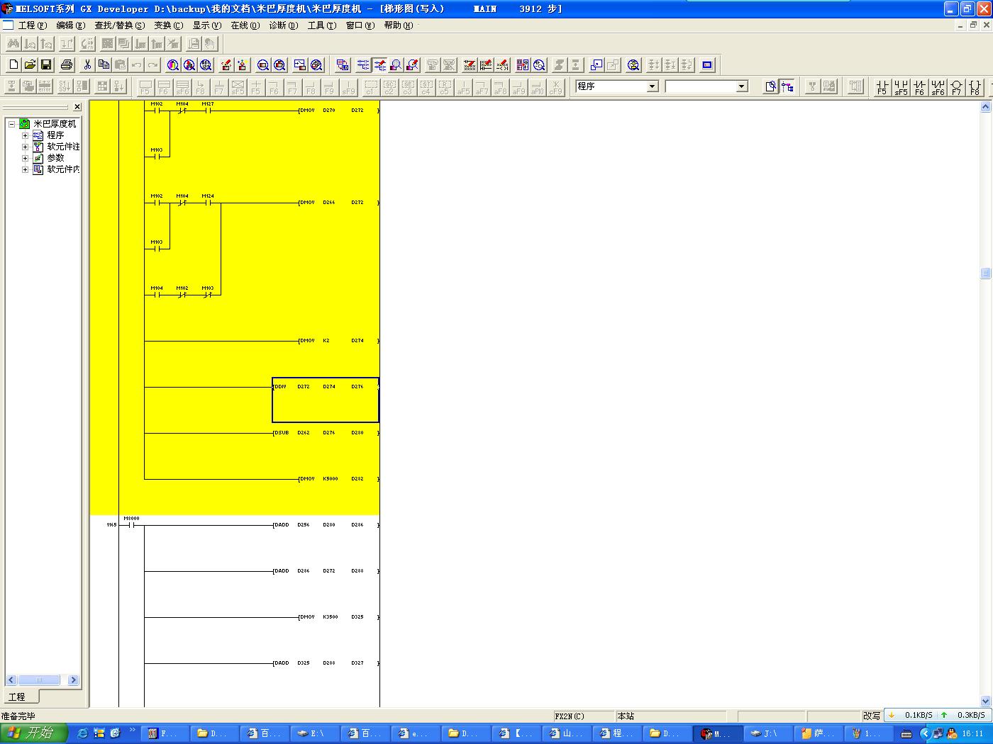
Task: Expand the 程序 tree node
Action: pyautogui.click(x=25, y=135)
